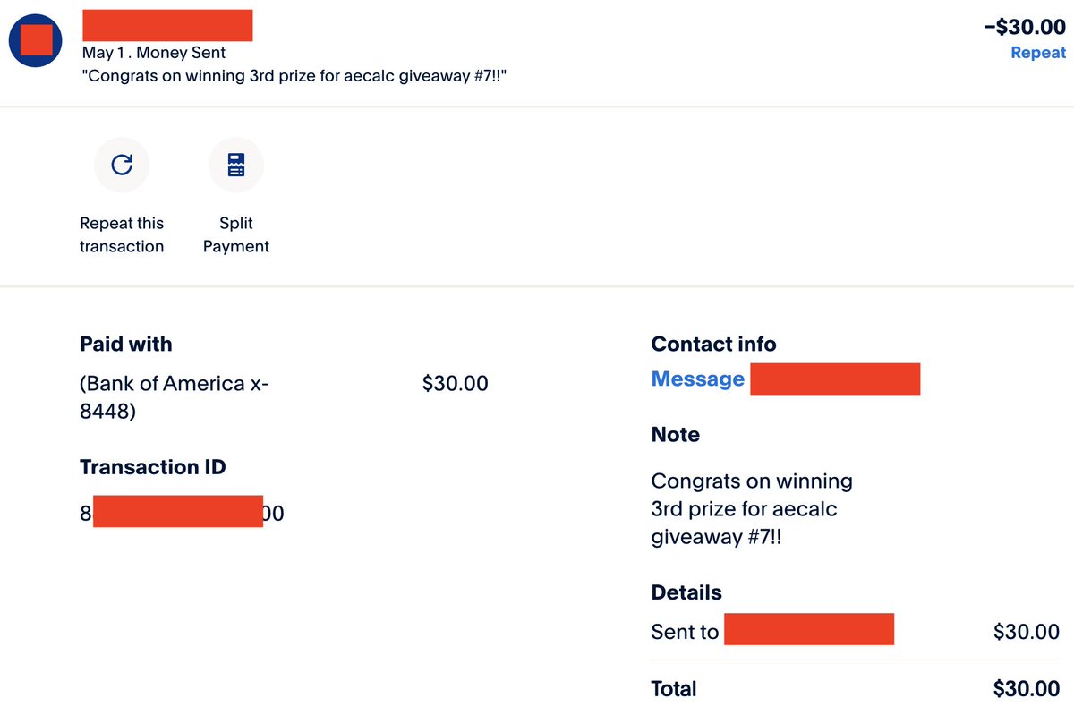Click the Bank of America x-8448 payment method
This screenshot has width=1074, height=715.
click(x=175, y=398)
